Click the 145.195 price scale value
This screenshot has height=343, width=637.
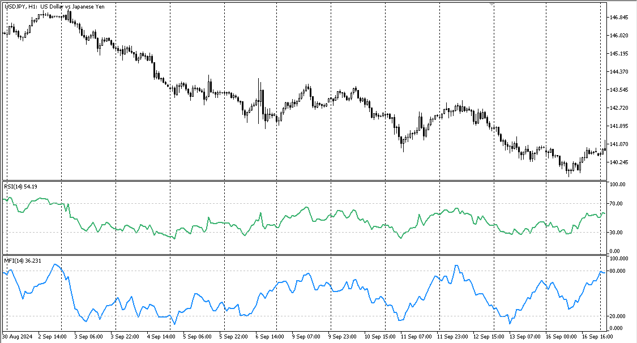click(619, 54)
